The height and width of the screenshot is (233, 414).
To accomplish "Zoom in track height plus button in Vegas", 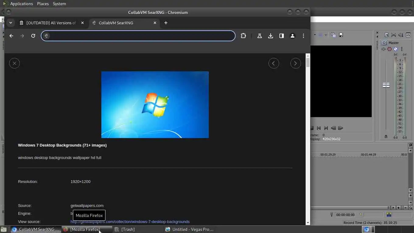I will point(410,196).
